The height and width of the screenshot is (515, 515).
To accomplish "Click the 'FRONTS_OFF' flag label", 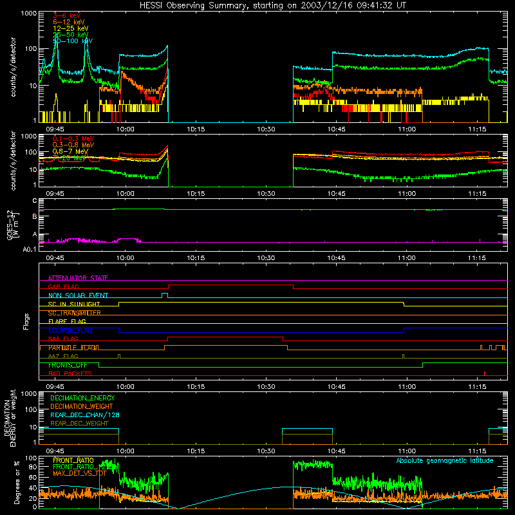I will click(68, 365).
